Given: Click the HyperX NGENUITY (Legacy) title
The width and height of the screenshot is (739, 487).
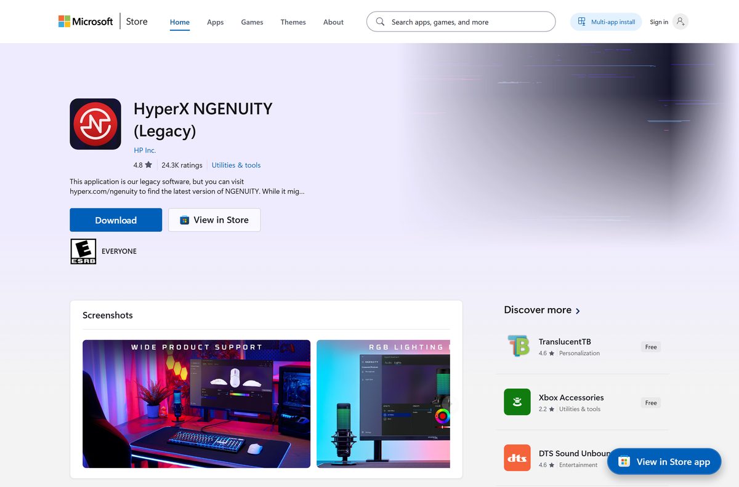Looking at the screenshot, I should tap(203, 120).
